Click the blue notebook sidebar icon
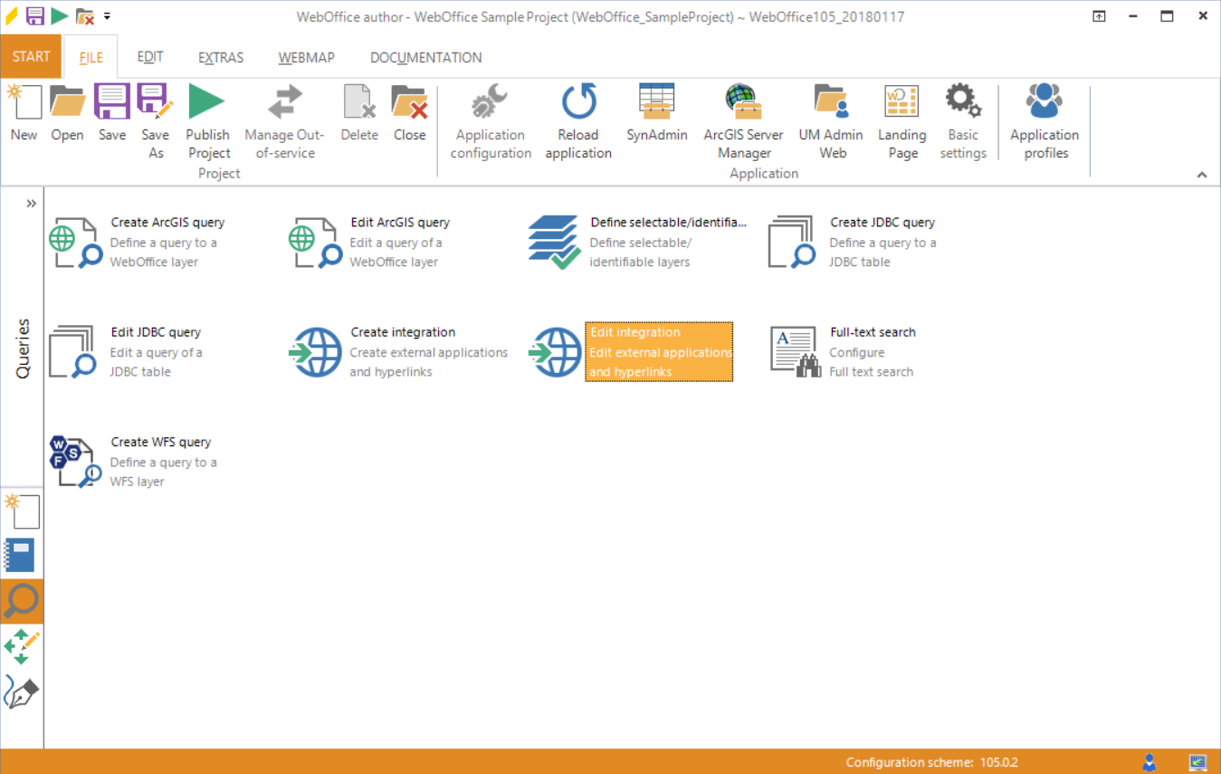 coord(21,555)
